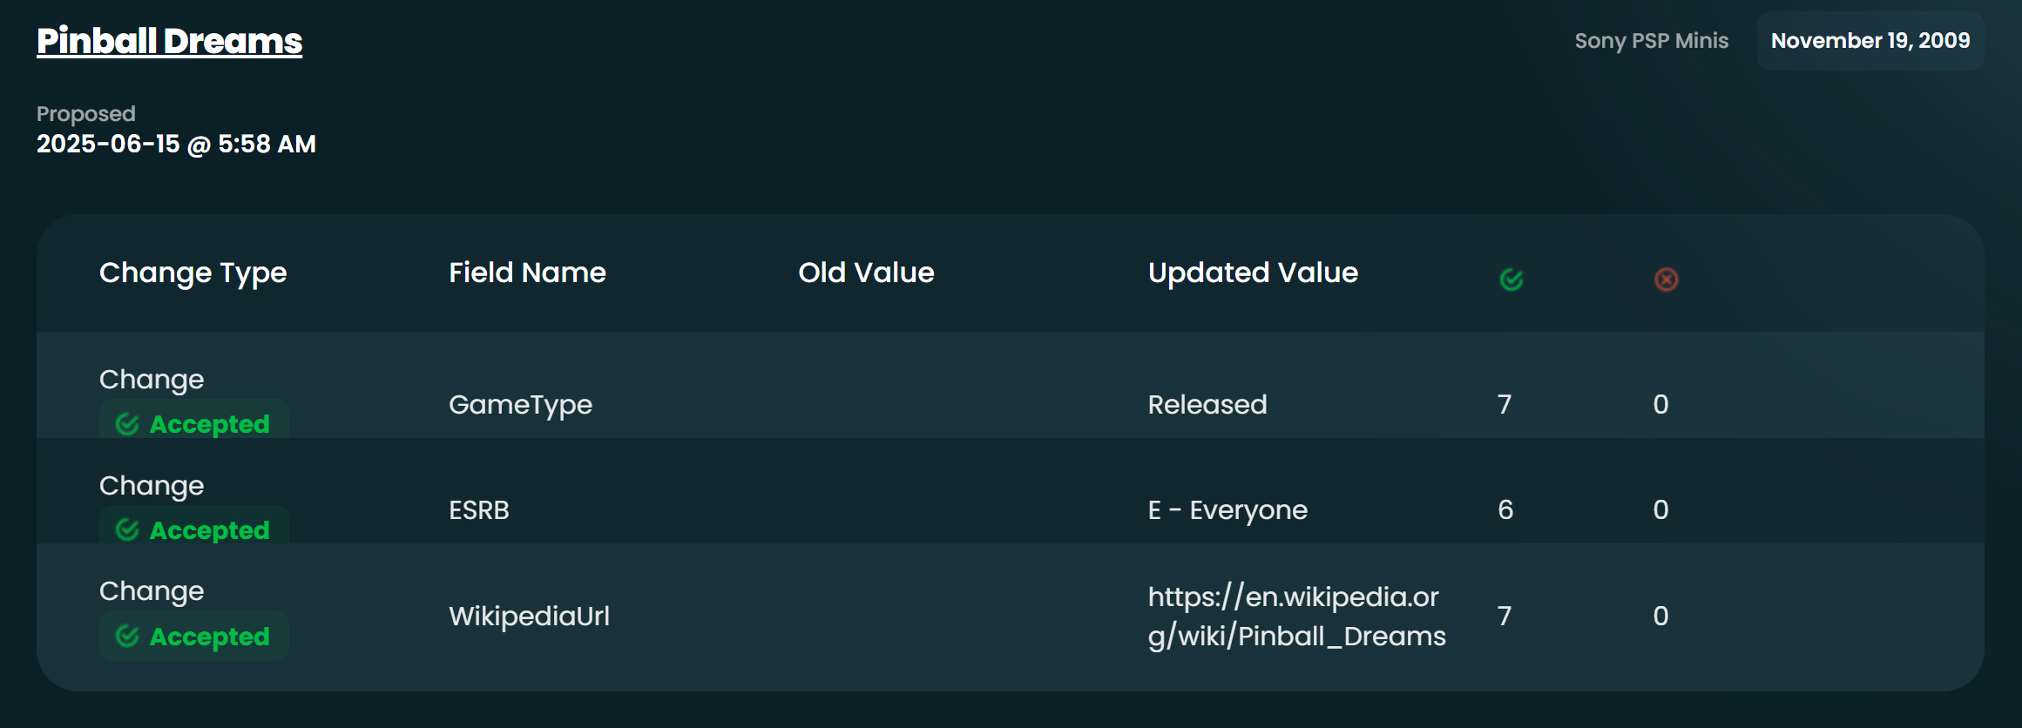Click the Change label in the WikipediaUrl row
2022x728 pixels.
click(152, 591)
